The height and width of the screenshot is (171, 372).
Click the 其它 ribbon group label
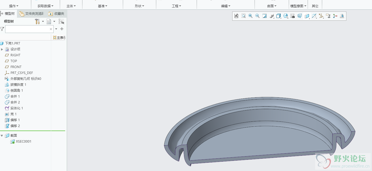click(x=315, y=6)
